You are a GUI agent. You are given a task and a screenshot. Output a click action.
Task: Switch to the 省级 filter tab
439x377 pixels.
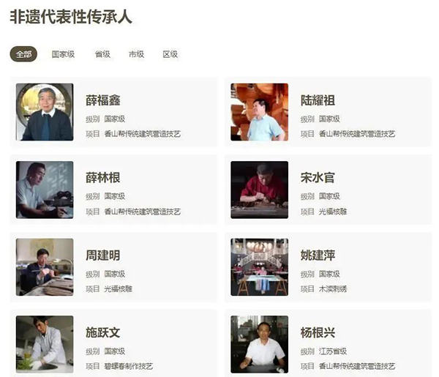(x=102, y=54)
